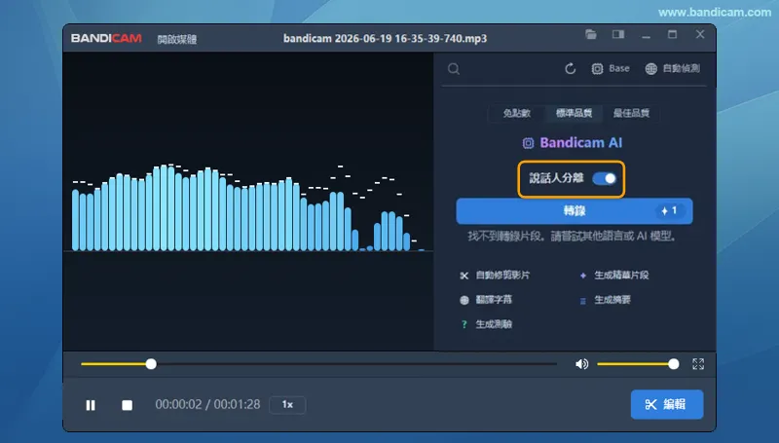Screen dimensions: 779x443
Task: Click 生成測驗 generate quiz option
Action: coord(486,324)
